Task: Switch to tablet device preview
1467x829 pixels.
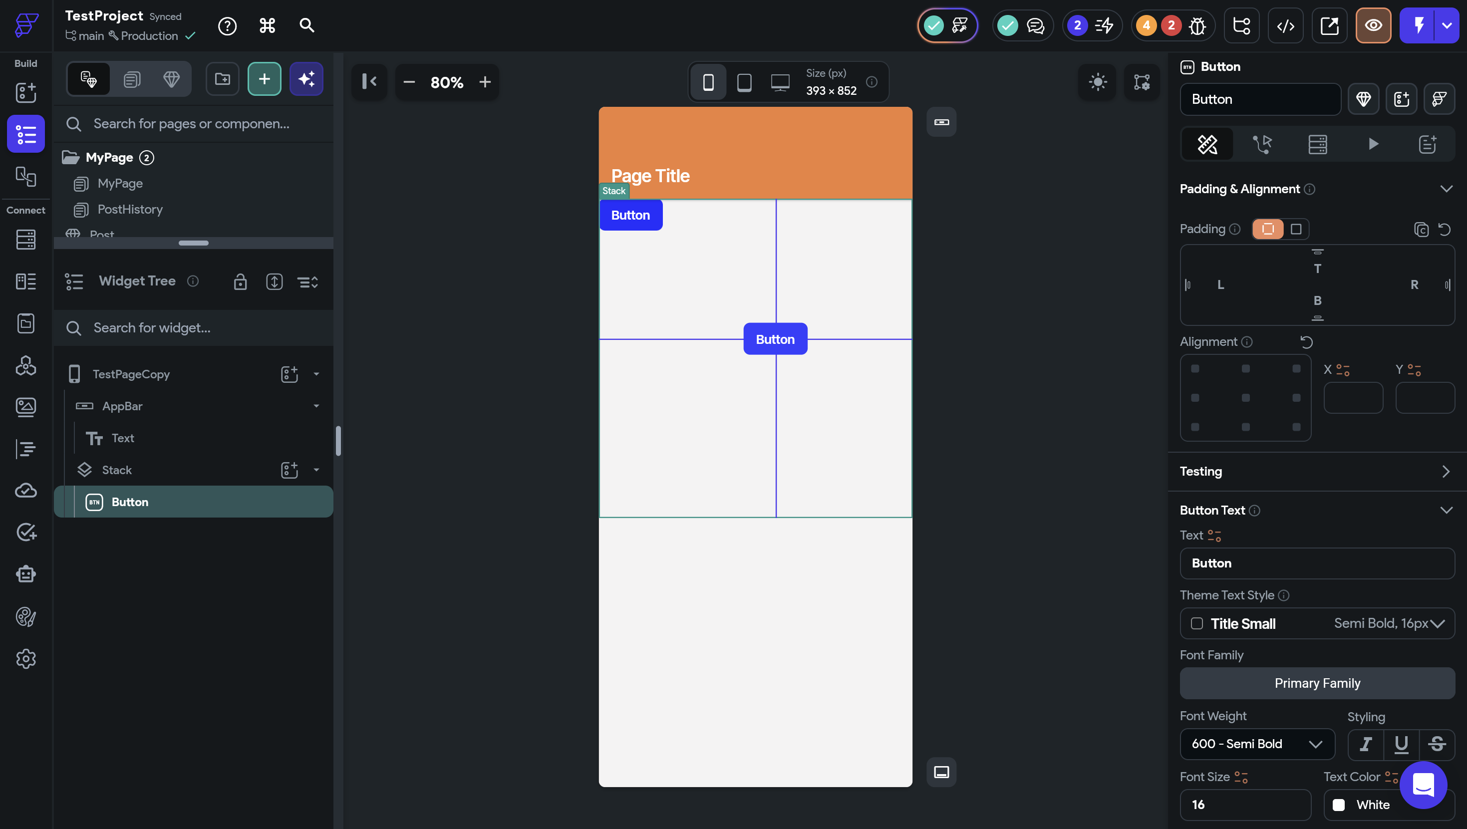Action: (x=744, y=82)
